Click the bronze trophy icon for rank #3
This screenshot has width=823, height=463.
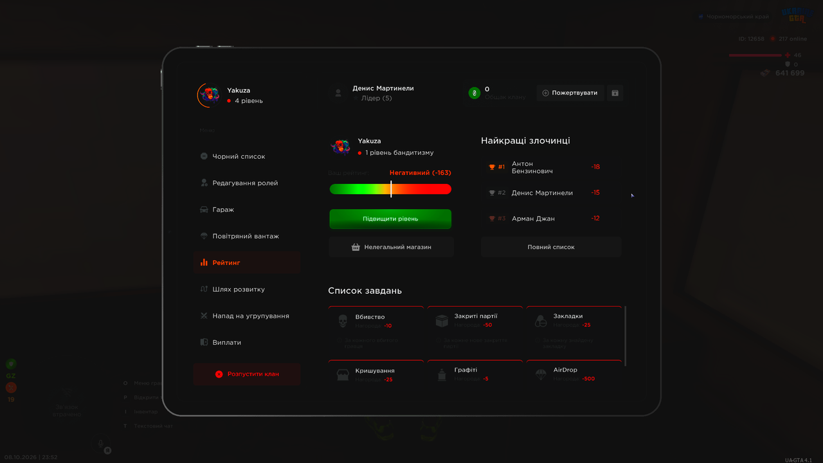(492, 219)
